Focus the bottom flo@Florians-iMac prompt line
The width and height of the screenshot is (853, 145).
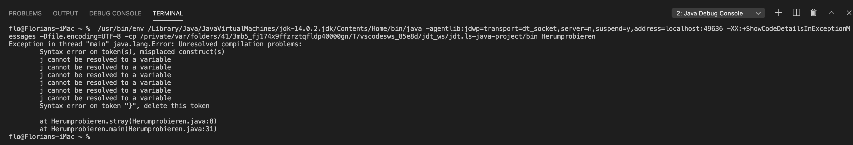coord(49,136)
